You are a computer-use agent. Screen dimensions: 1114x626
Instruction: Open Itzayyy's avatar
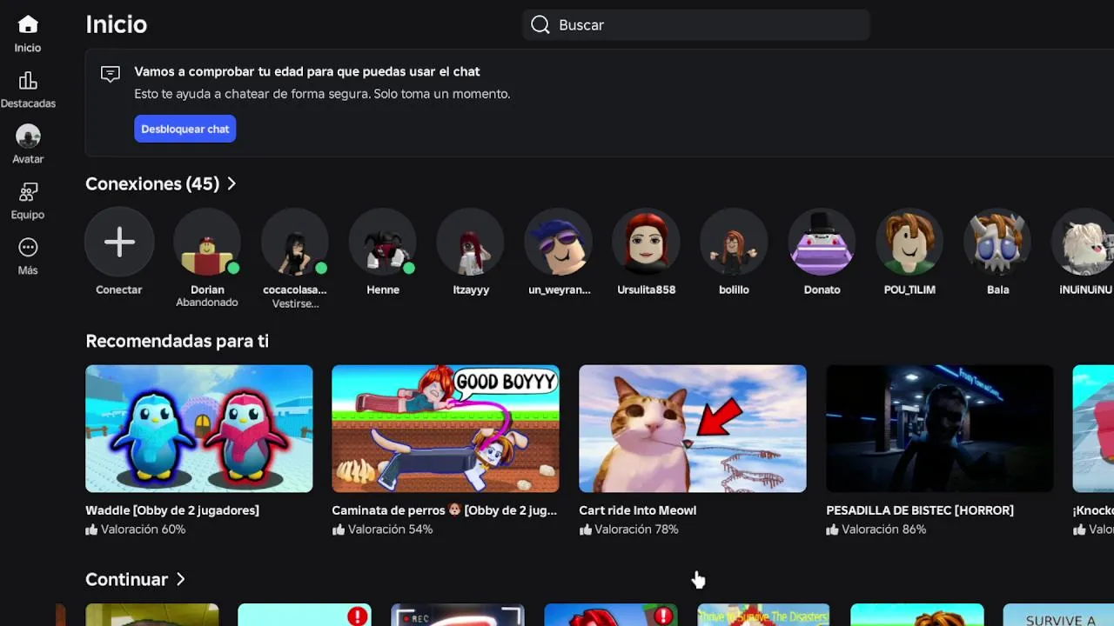[471, 242]
